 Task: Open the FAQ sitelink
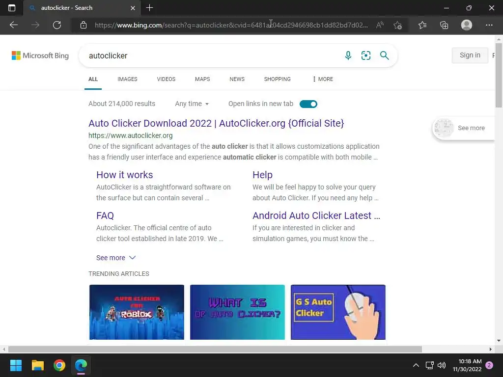point(105,215)
